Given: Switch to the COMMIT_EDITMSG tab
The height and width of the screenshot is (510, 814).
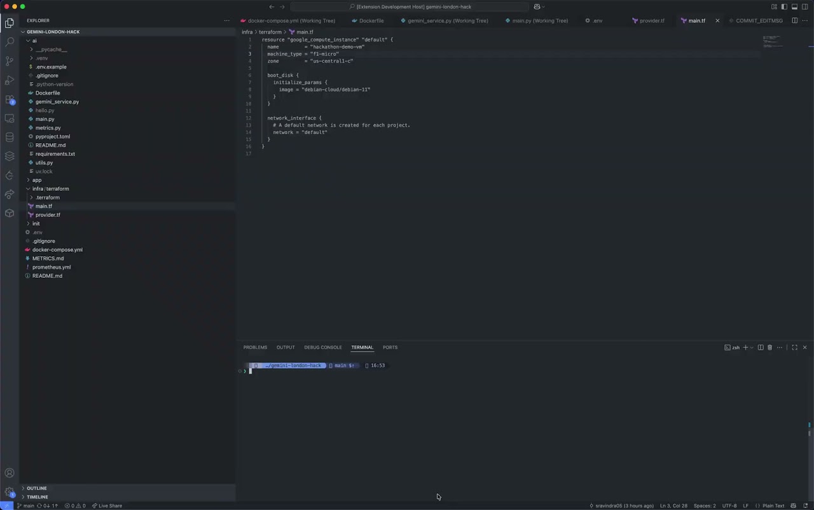Looking at the screenshot, I should coord(759,20).
